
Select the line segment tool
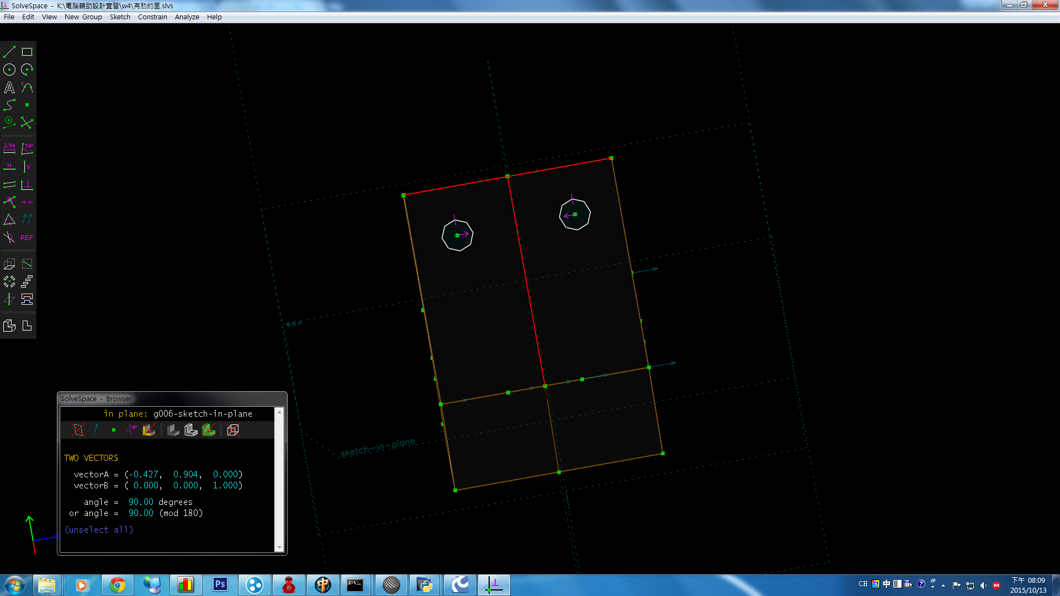click(x=9, y=52)
